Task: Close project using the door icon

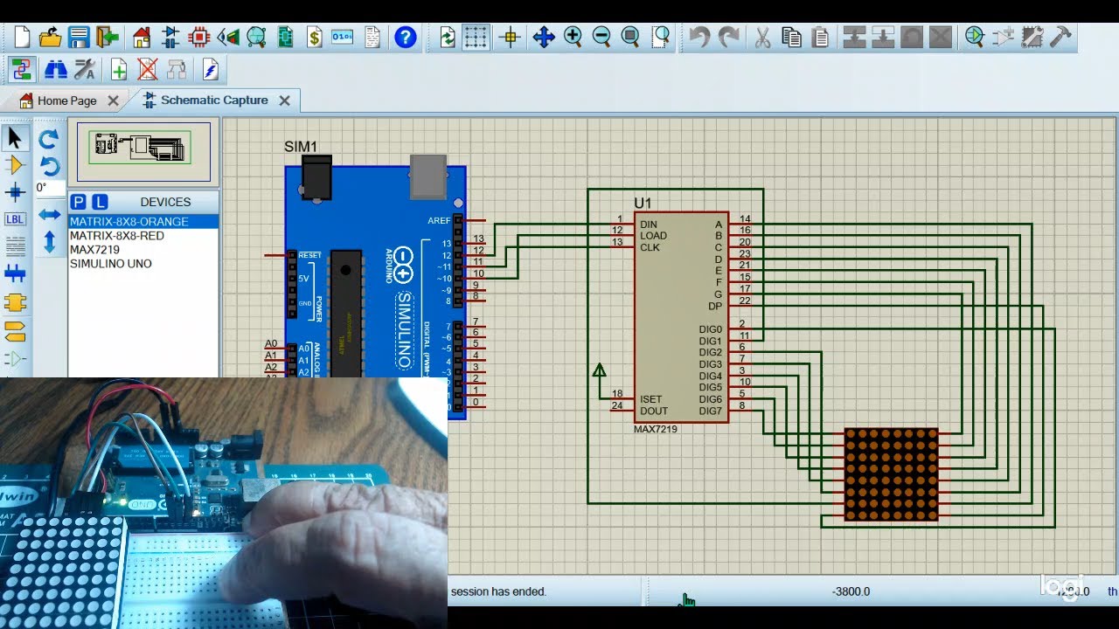Action: [x=108, y=38]
